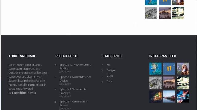The width and height of the screenshot is (197, 110).
Task: Open the Art category link
Action: (108, 65)
